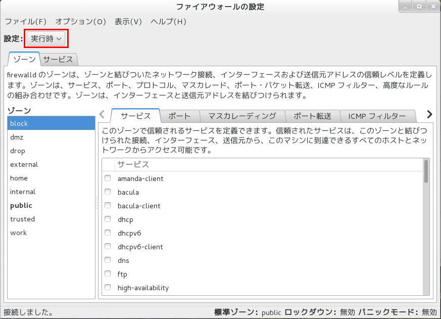Open the オプション(O) menu
441x319 pixels.
[x=80, y=22]
